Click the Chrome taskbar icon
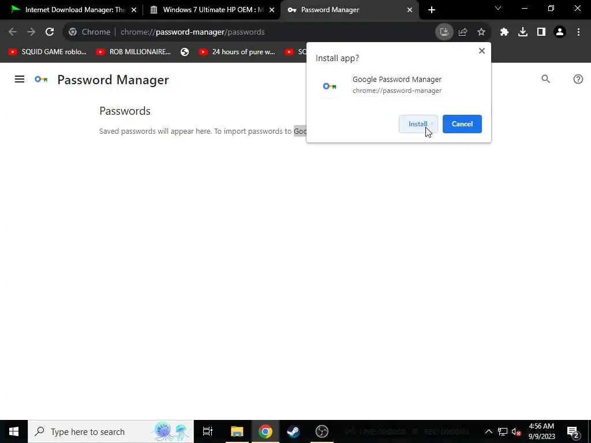 265,431
